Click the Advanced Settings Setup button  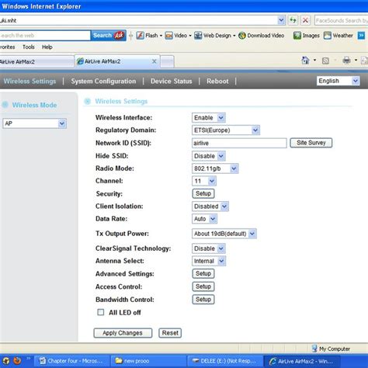click(x=203, y=273)
